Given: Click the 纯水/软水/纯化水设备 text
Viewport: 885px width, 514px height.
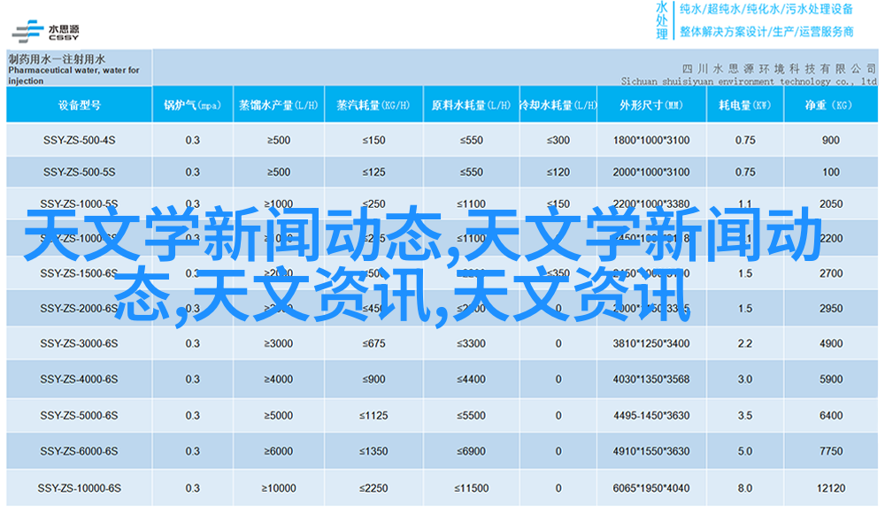Looking at the screenshot, I should pos(766,10).
